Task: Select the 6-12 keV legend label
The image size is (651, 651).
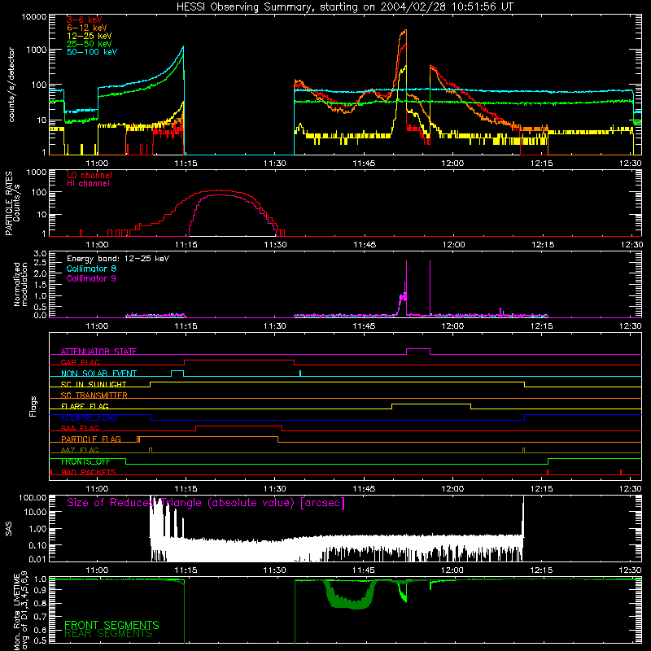Action: tap(86, 28)
